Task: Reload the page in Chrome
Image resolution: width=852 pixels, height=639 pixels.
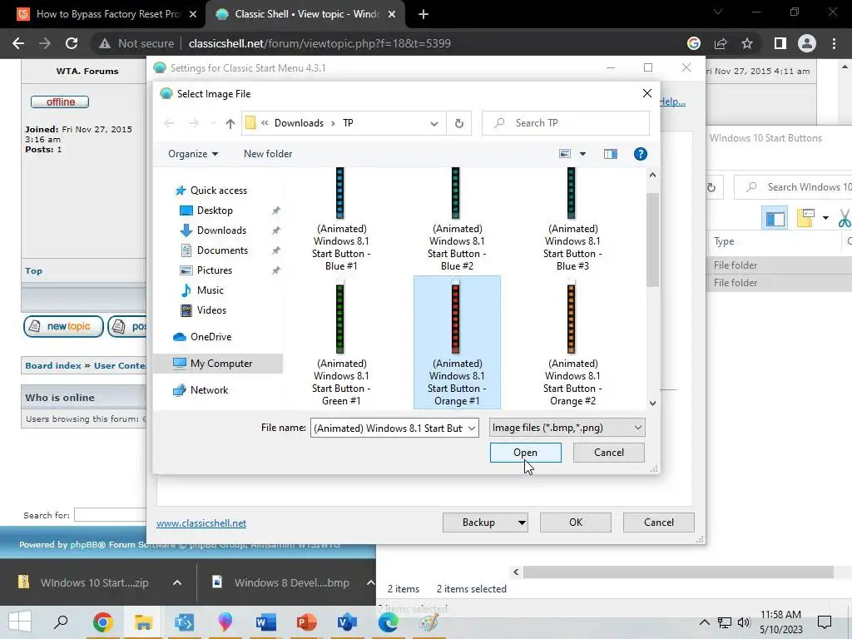Action: 72,43
